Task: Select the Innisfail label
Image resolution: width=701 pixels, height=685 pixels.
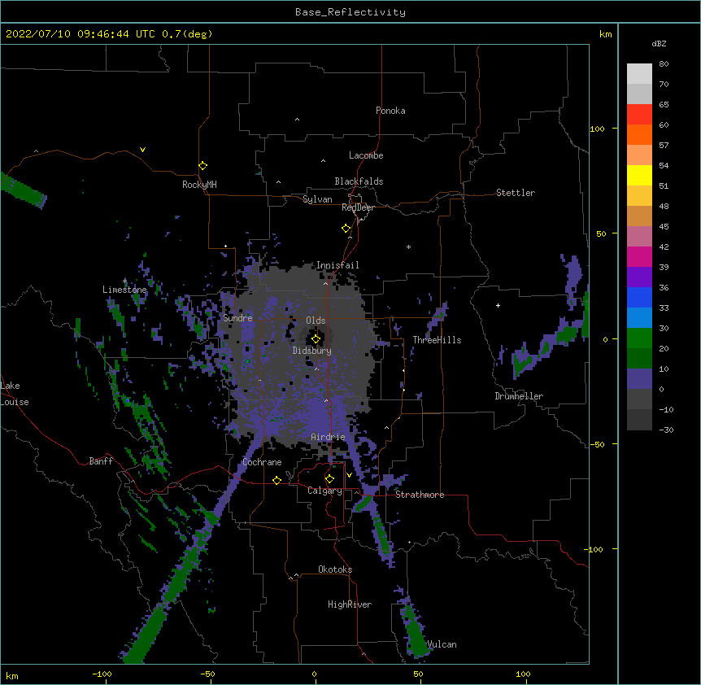Action: click(x=337, y=265)
